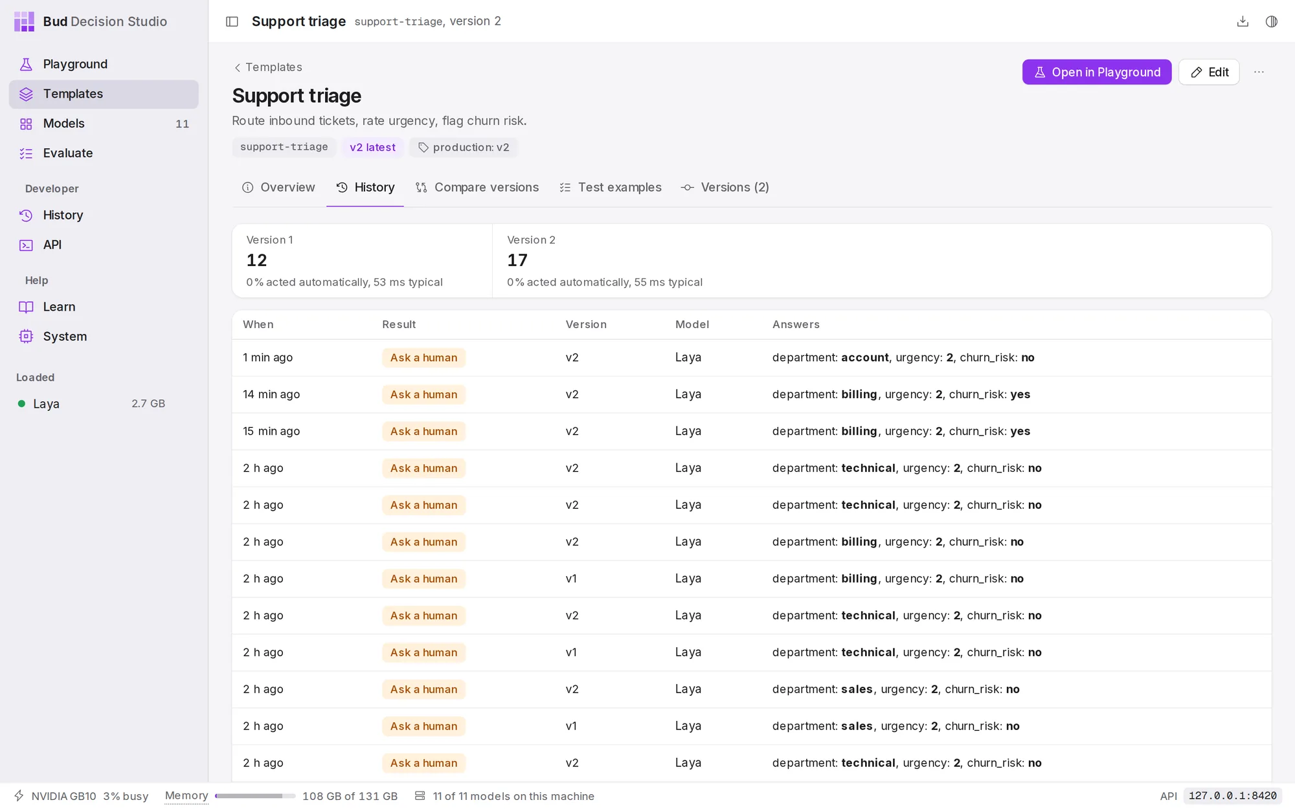The width and height of the screenshot is (1295, 809).
Task: Click the tag icon on production chip
Action: pos(423,148)
